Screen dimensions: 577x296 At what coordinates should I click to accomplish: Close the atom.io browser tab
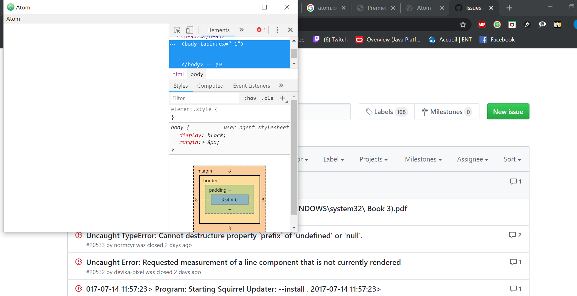(x=344, y=8)
